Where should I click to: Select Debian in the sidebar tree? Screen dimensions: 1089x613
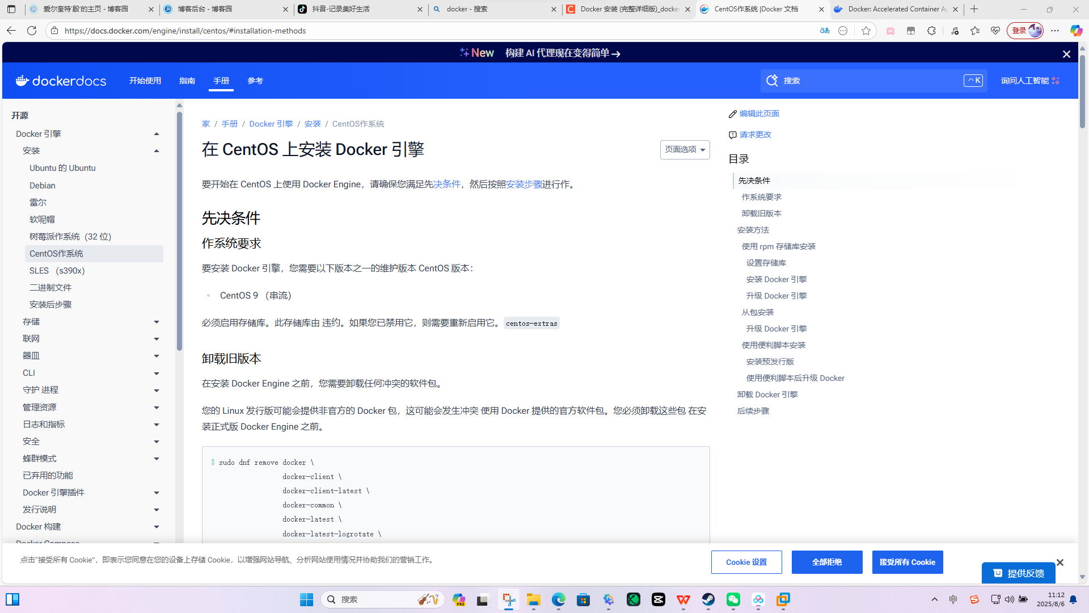point(43,186)
